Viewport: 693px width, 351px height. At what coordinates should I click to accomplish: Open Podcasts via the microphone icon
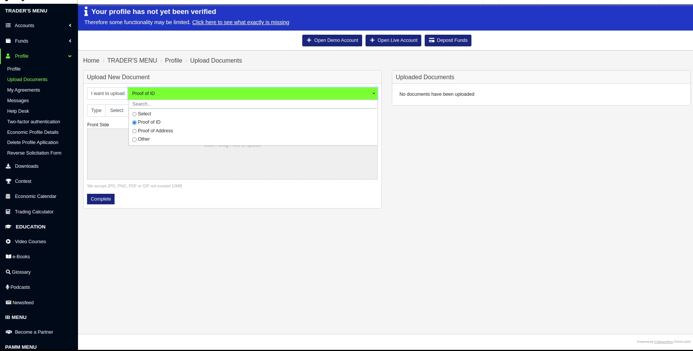[x=7, y=287]
